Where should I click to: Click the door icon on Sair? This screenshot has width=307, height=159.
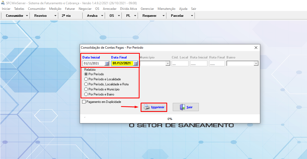182,107
